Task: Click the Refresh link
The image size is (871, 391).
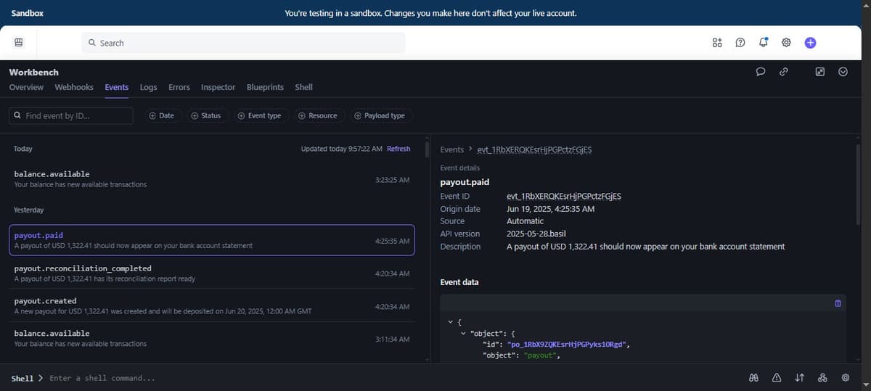Action: tap(398, 149)
